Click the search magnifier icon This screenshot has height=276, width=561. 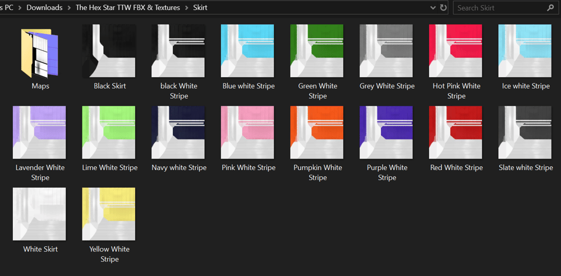pyautogui.click(x=550, y=7)
